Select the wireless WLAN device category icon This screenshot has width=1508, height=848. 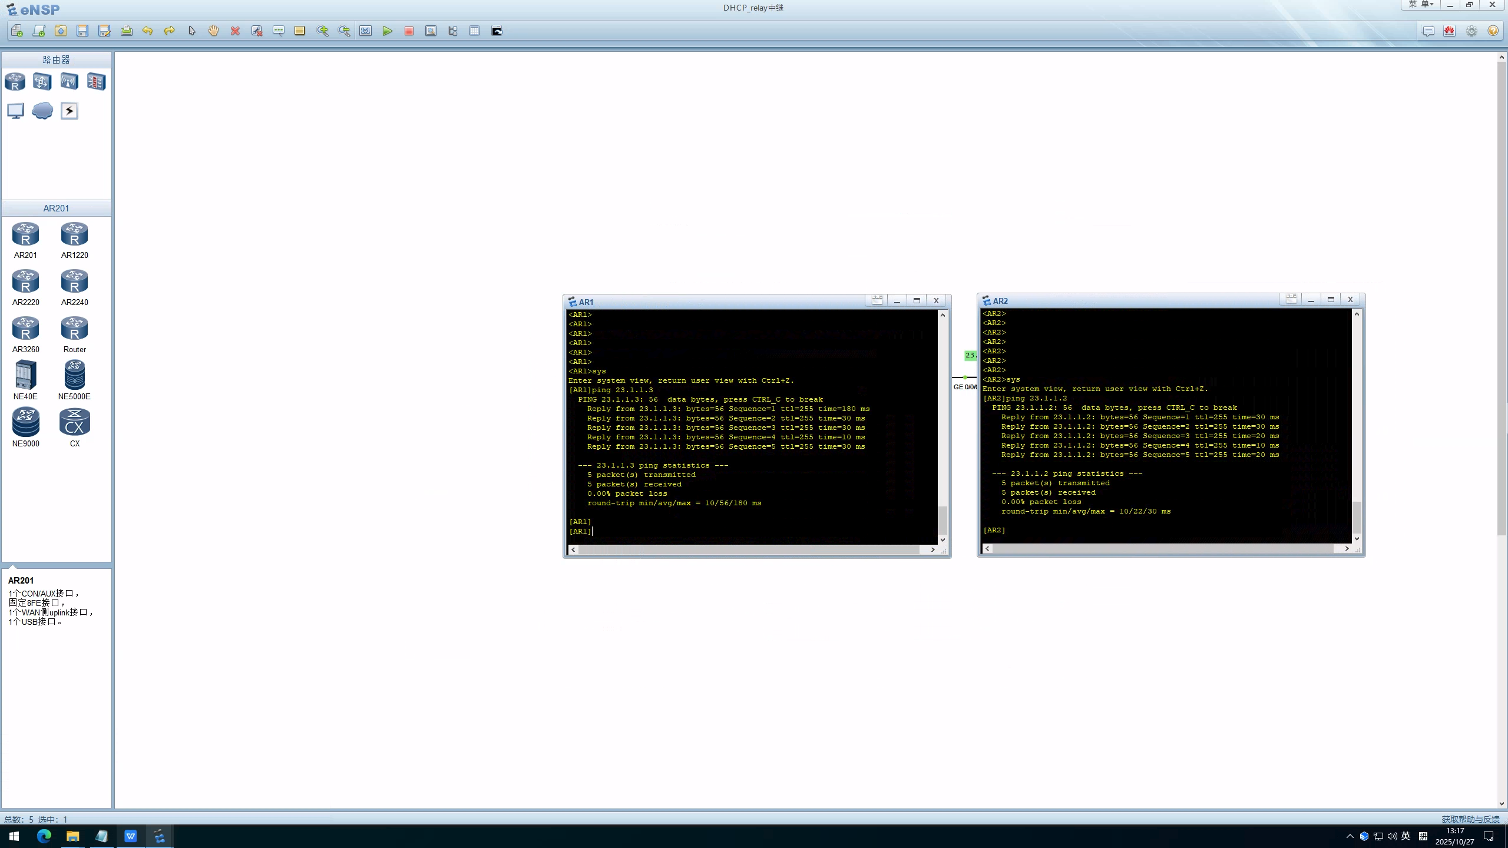tap(69, 81)
